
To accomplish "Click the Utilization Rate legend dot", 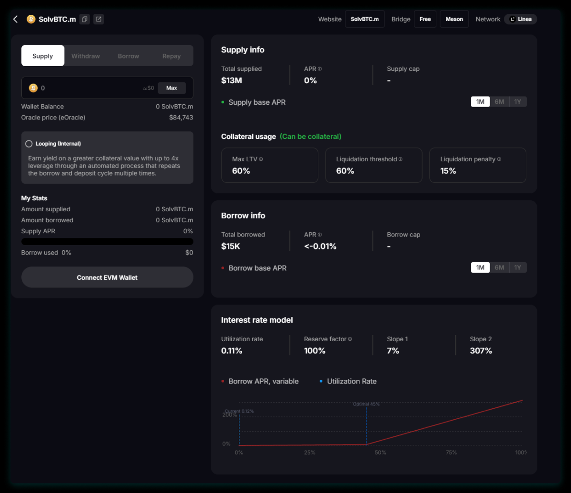I will [x=322, y=381].
